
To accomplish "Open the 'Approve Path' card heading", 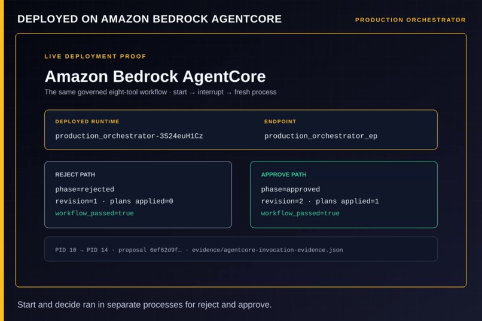I will pos(283,175).
